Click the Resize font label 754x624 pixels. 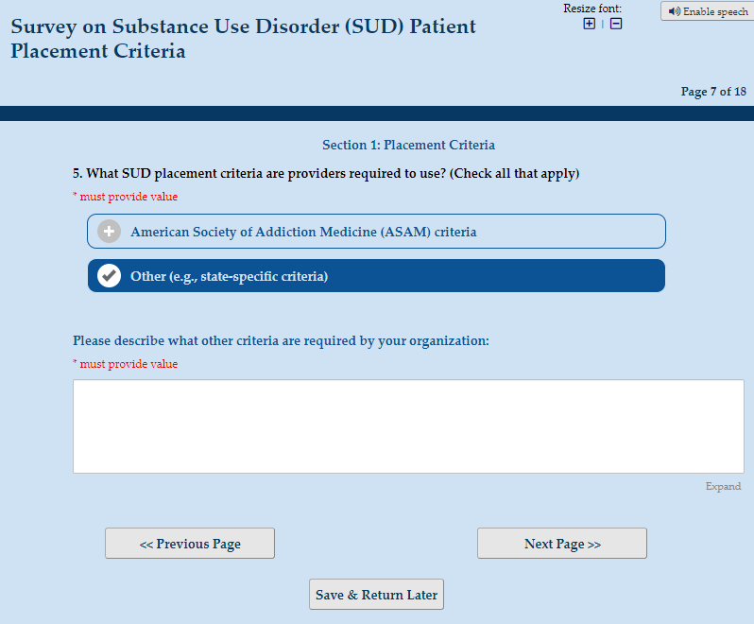point(592,9)
